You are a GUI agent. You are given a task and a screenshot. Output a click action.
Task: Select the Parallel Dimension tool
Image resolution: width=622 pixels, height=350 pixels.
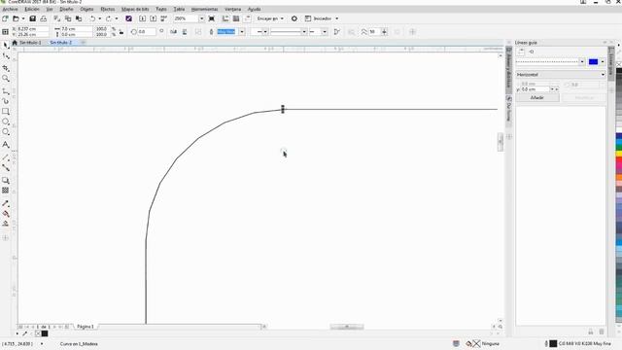[6, 157]
